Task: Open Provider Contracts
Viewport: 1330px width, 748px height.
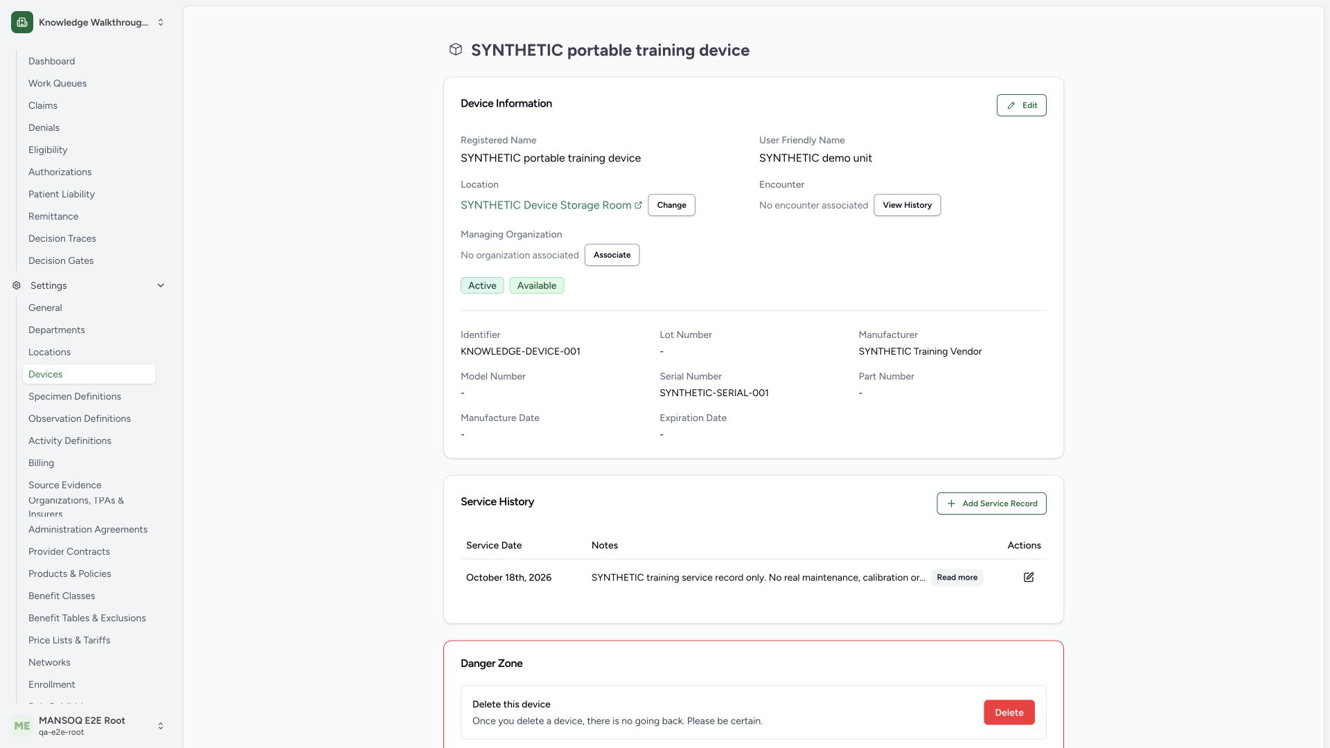Action: point(69,551)
